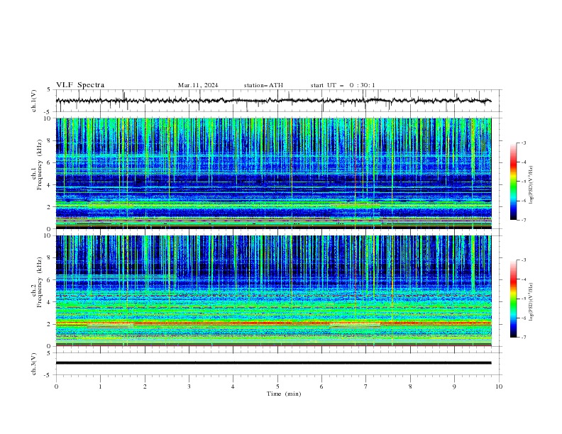Click the "Time (min)" axis label
Screen dimensions: 562x434
coord(284,394)
